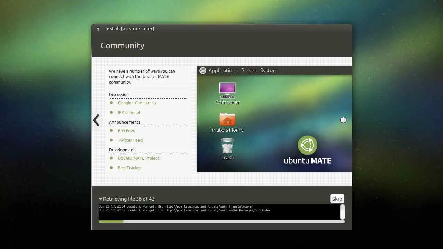Click the Retrieving file 36 of 43 text
The image size is (443, 249).
point(129,199)
